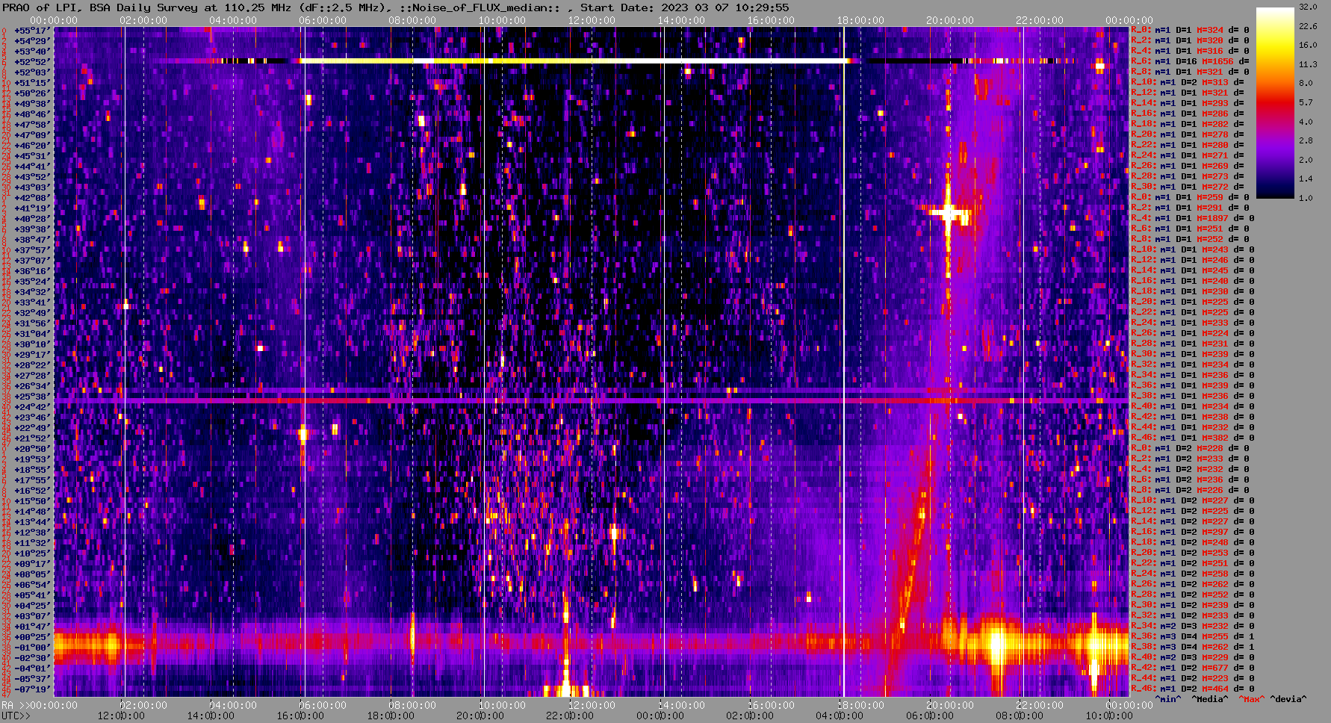Select the +47°58' declination label
The height and width of the screenshot is (723, 1331).
32,125
